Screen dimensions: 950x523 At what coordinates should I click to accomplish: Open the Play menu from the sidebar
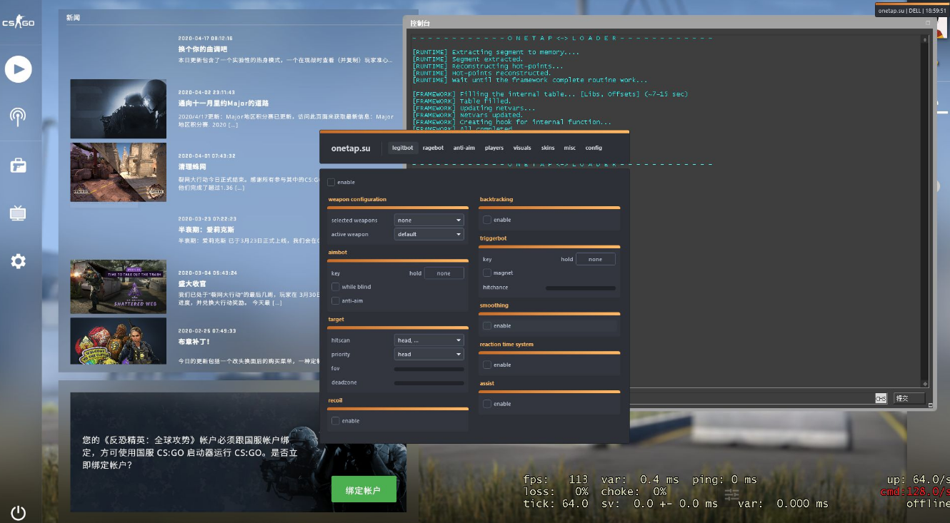(18, 69)
